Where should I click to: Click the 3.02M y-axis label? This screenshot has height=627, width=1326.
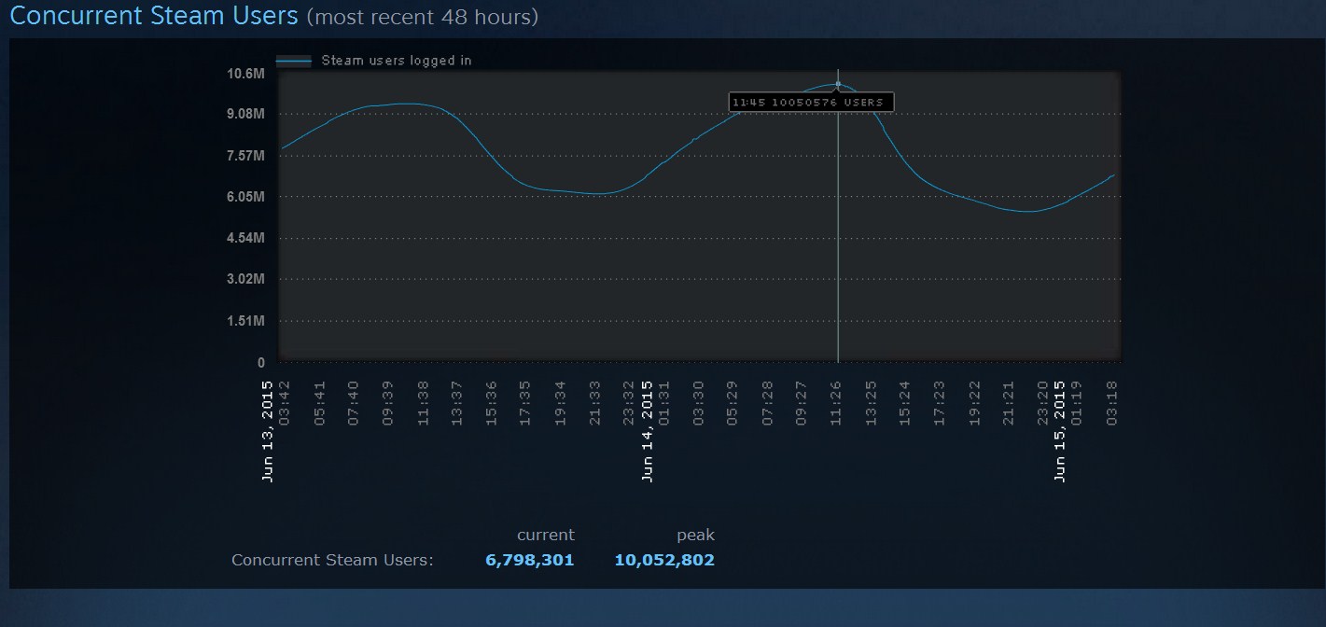(246, 279)
